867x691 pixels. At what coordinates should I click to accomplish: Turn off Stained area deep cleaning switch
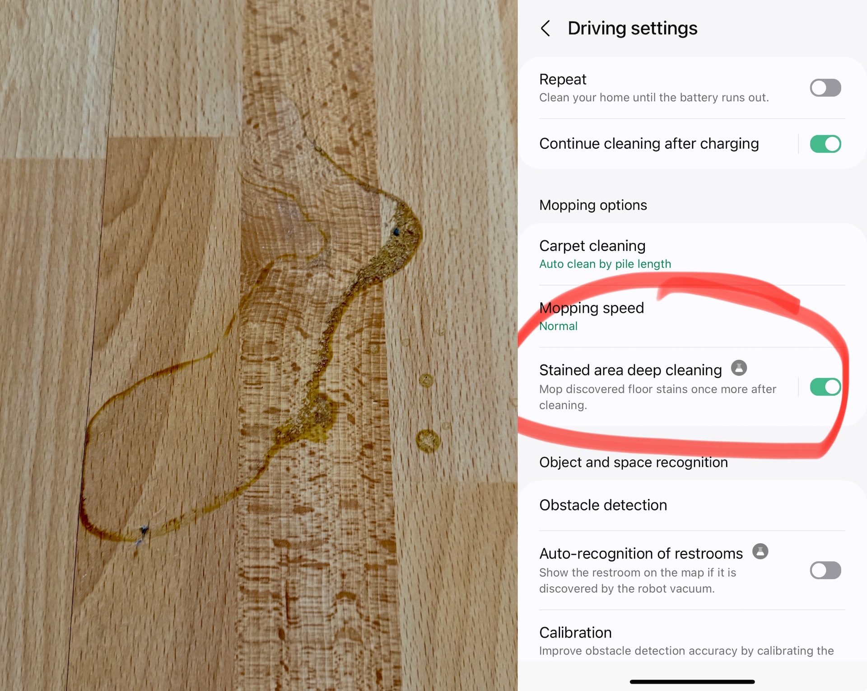pyautogui.click(x=825, y=387)
